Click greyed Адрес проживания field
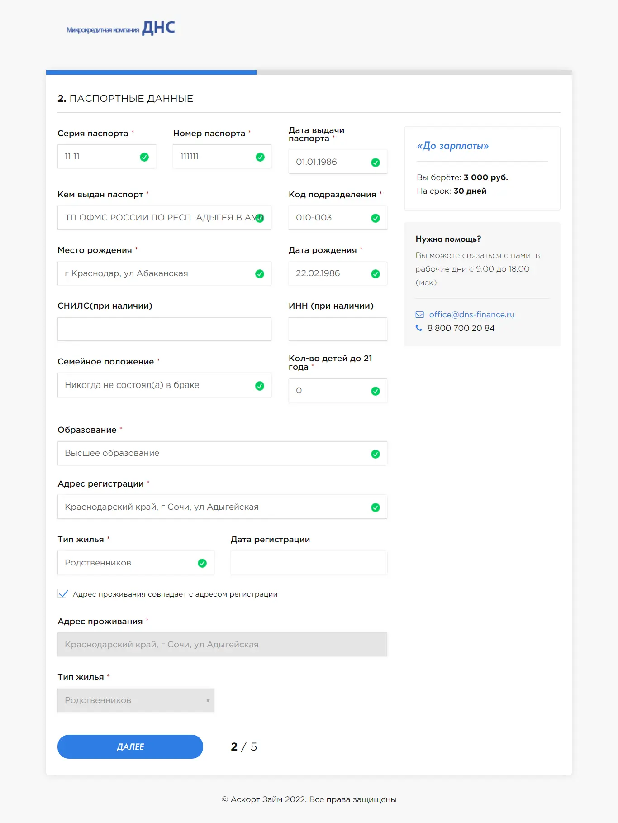618x823 pixels. (222, 644)
